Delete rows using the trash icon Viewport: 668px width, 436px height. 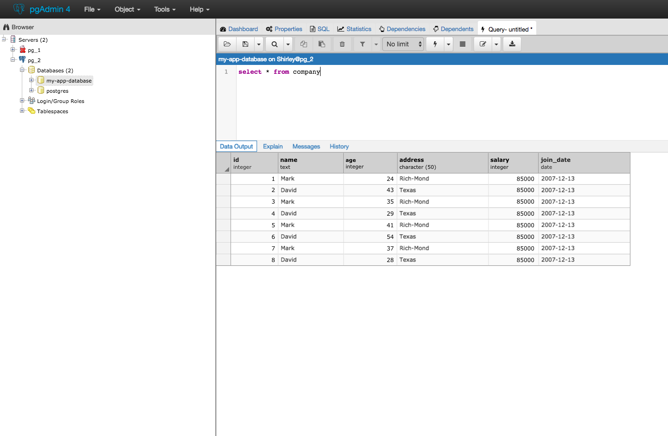click(342, 44)
